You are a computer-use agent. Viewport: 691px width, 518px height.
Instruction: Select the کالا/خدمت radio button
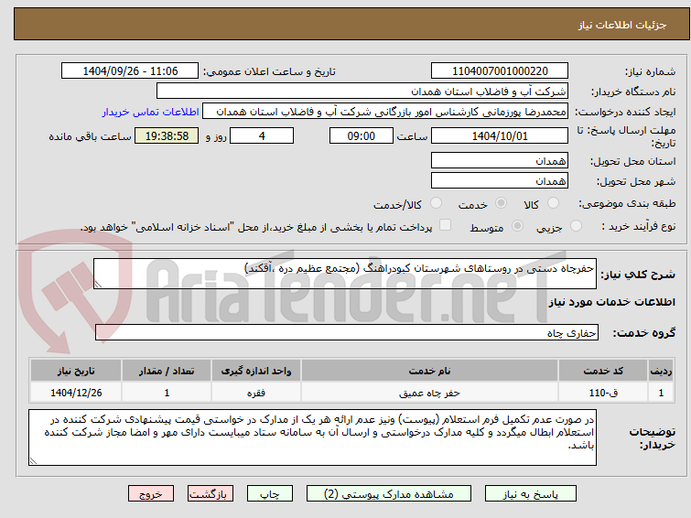click(x=436, y=203)
